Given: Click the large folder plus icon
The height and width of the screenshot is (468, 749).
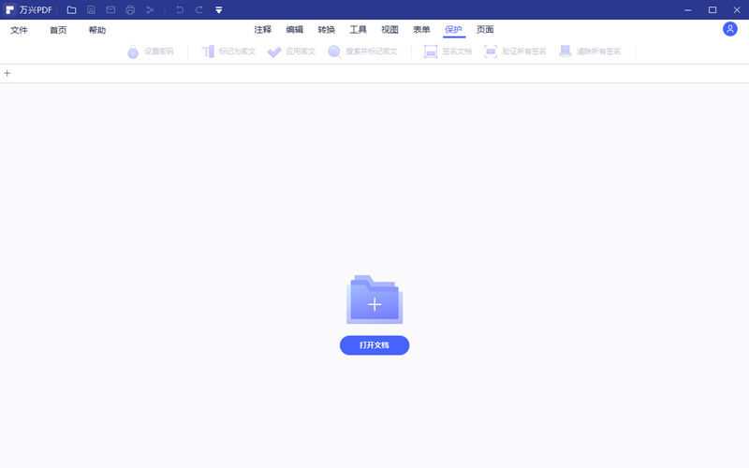Looking at the screenshot, I should tap(374, 300).
